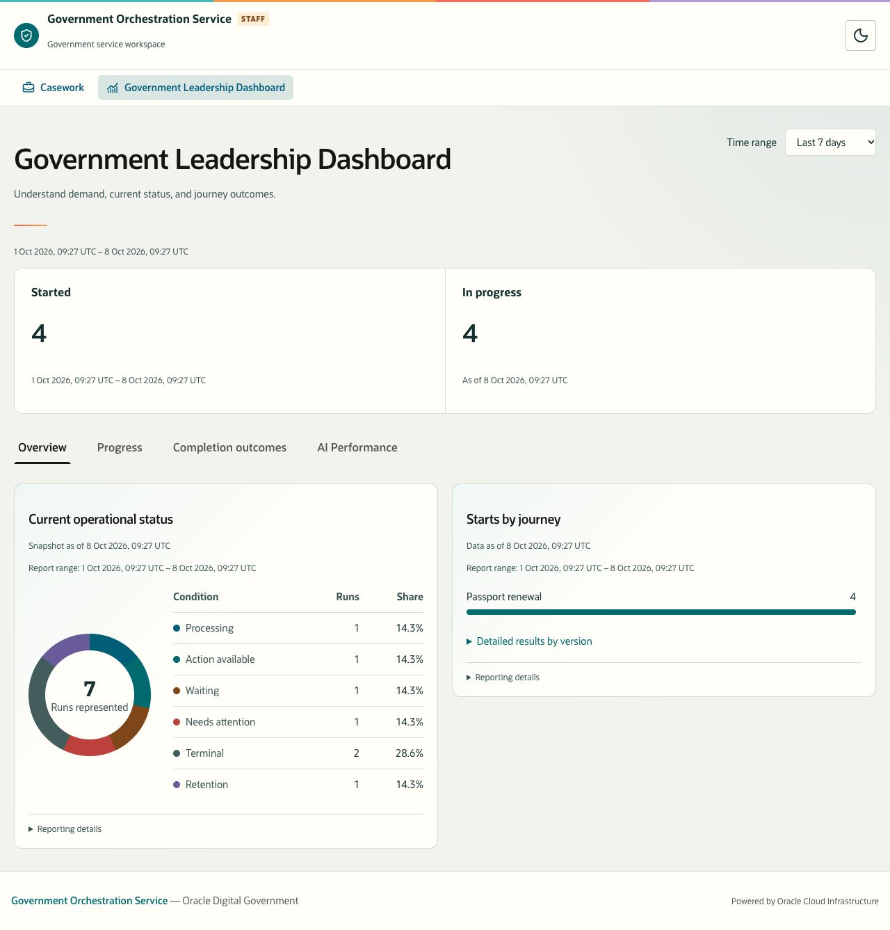
Task: Click the Needs attention color dot
Action: click(x=177, y=722)
